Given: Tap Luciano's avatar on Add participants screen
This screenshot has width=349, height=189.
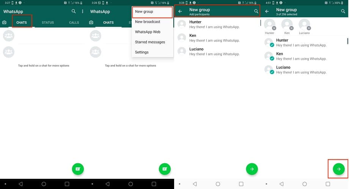Looking at the screenshot, I should 182,51.
